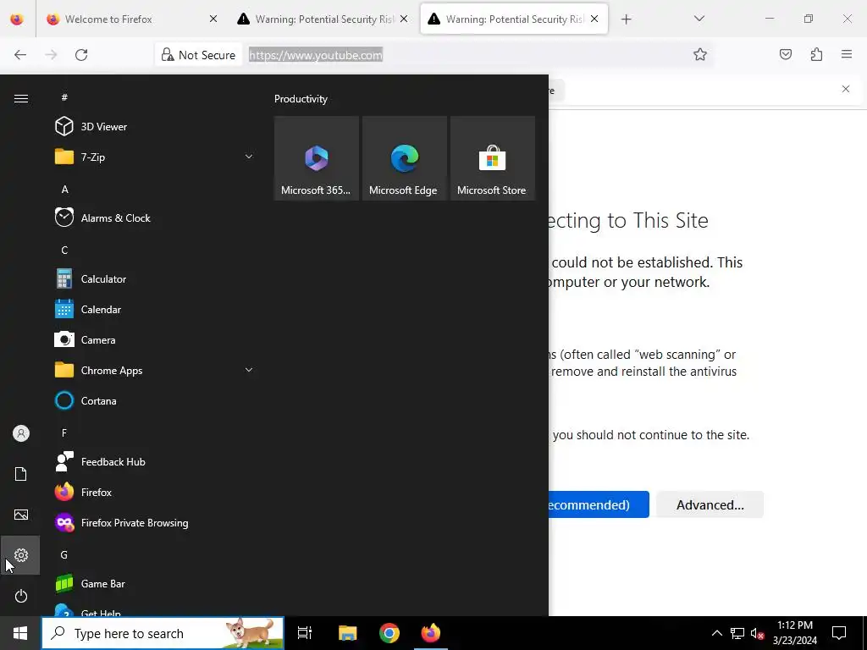
Task: Bookmark this page with star icon
Action: pos(700,54)
